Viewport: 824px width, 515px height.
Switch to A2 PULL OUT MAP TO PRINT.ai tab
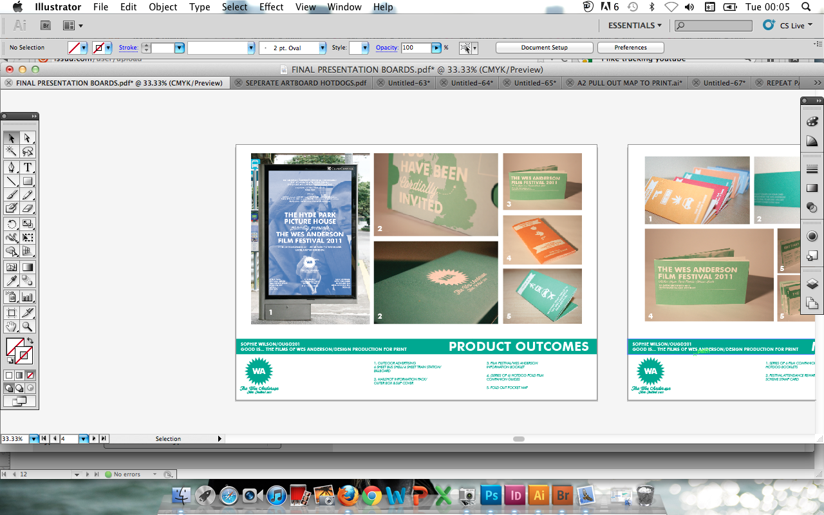(x=629, y=83)
